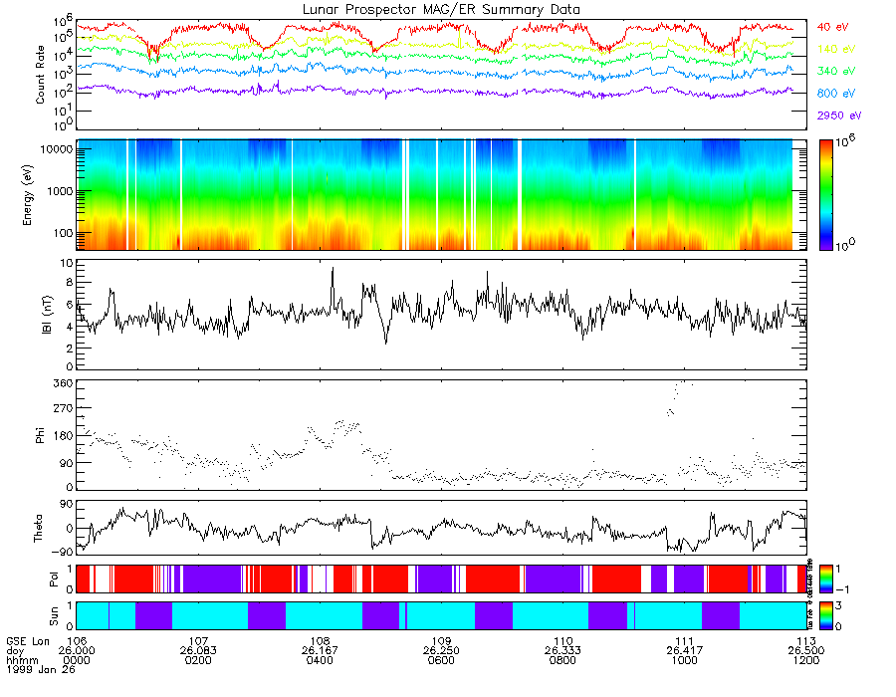Click the 270 tick on Phi axis
The width and height of the screenshot is (896, 697).
(x=63, y=408)
